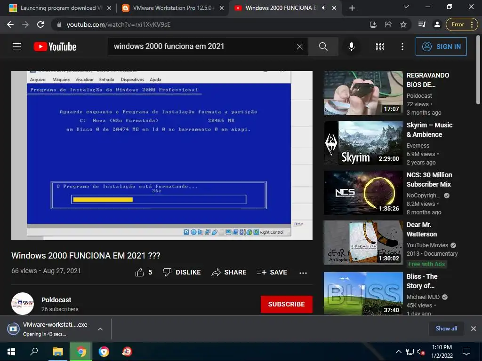Image resolution: width=482 pixels, height=361 pixels.
Task: Open Bliss - The Story of video thumbnail
Action: tap(363, 293)
